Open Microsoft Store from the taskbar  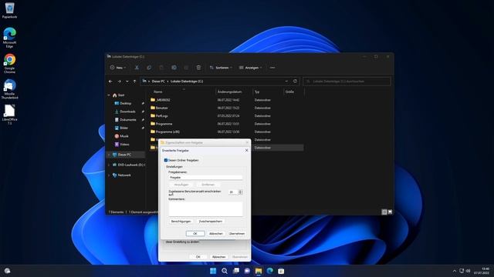coord(281,271)
